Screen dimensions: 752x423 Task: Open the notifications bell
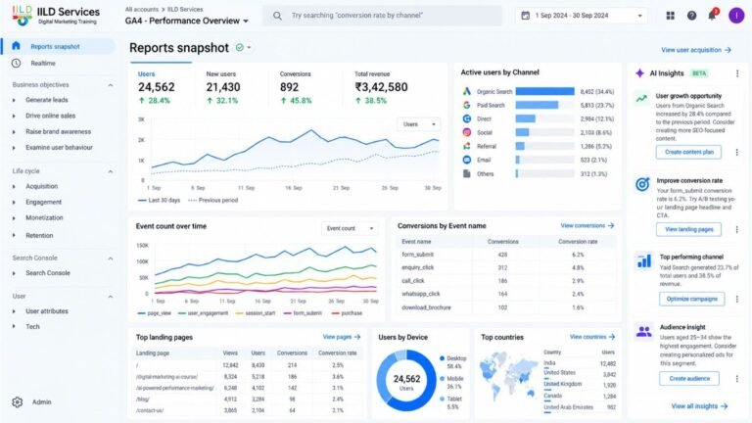point(712,16)
